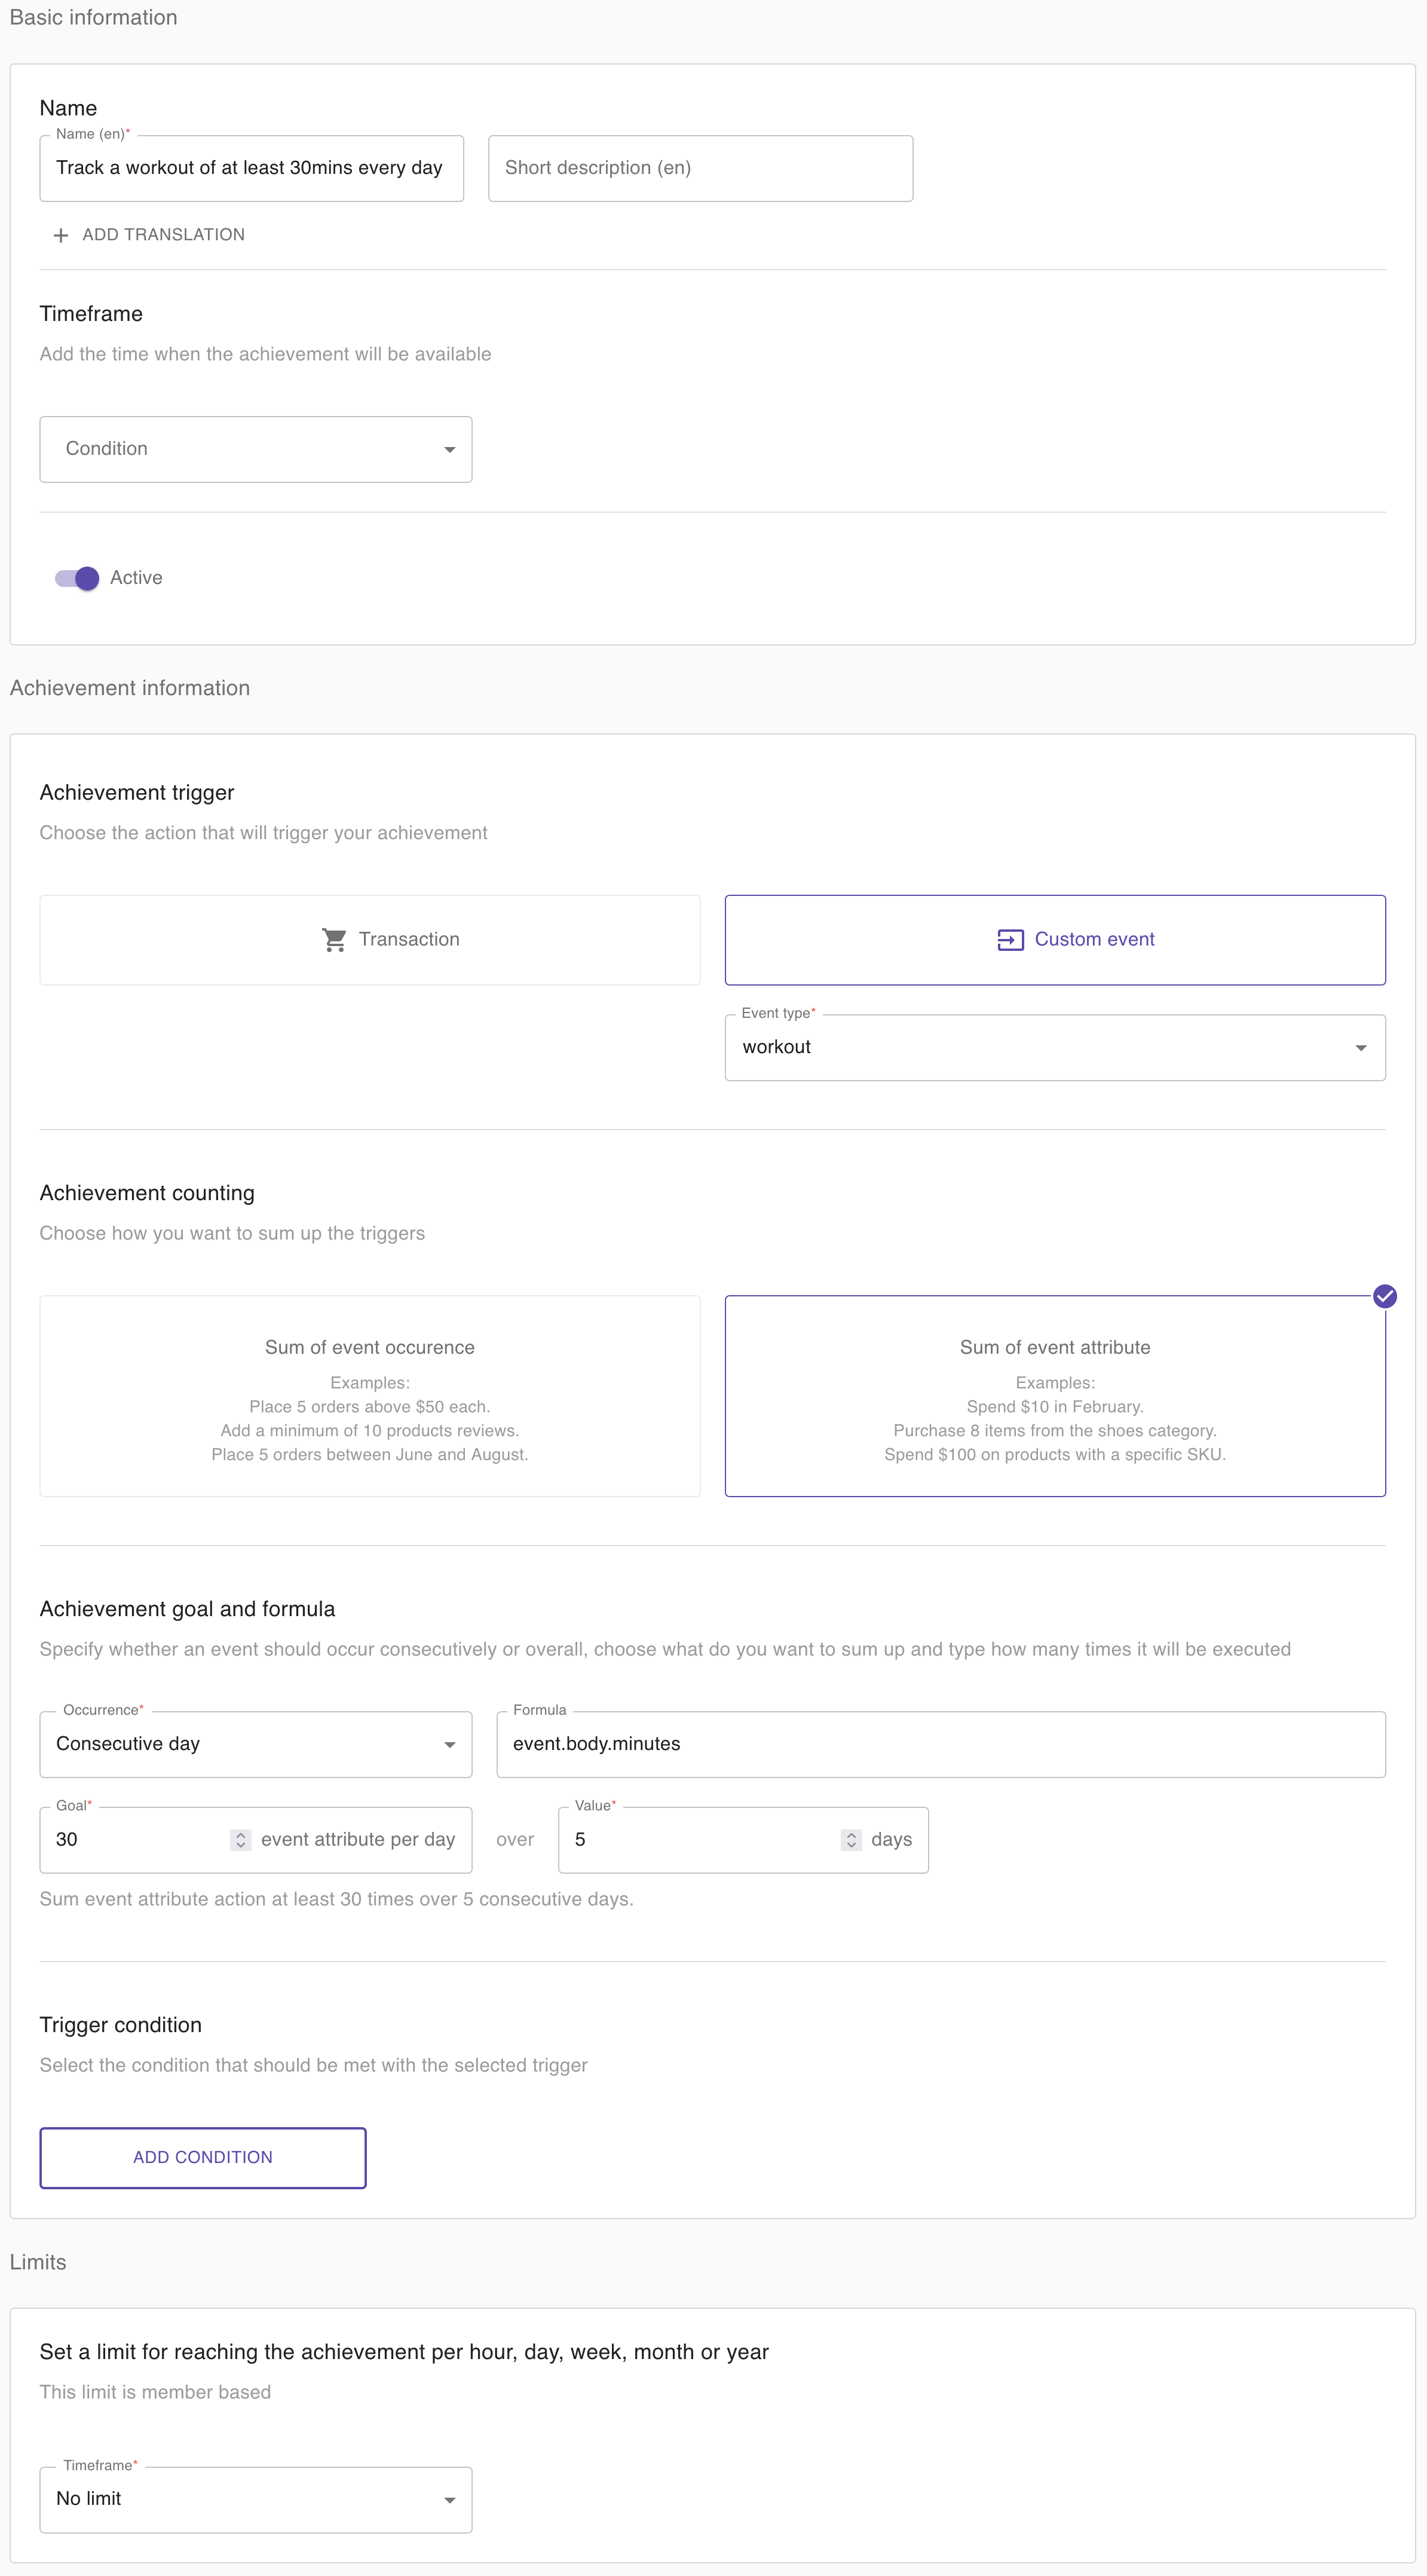The width and height of the screenshot is (1427, 2576).
Task: Open the Occurrence Consecutive day dropdown
Action: pos(256,1744)
